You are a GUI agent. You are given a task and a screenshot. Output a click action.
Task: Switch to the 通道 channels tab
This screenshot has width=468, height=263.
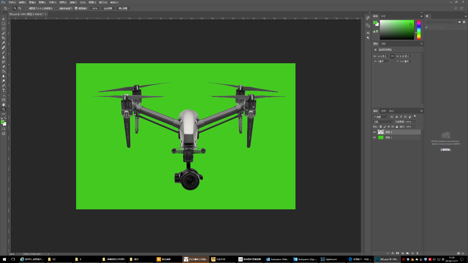point(383,111)
